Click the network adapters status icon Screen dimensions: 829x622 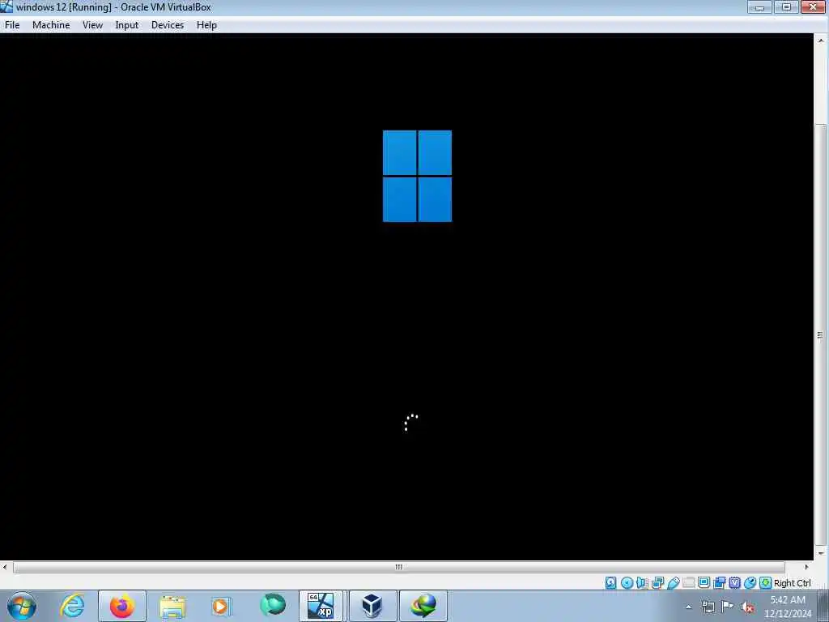click(657, 583)
